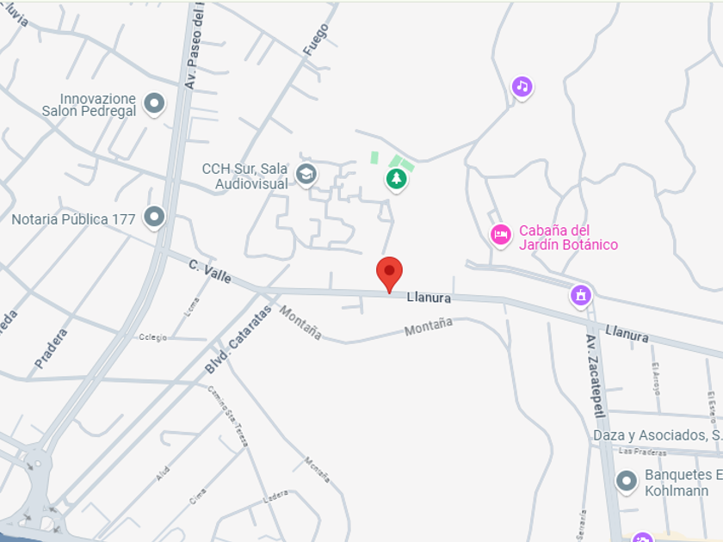Click the CCH Sur graduation cap icon
The height and width of the screenshot is (542, 723).
[x=306, y=175]
